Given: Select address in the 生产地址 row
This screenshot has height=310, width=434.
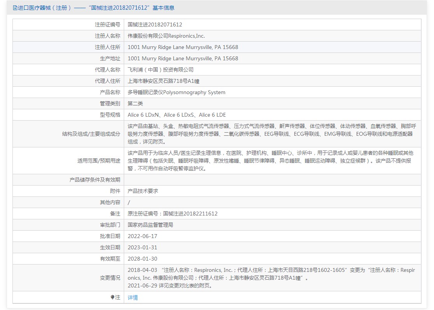Looking at the screenshot, I should [x=183, y=59].
